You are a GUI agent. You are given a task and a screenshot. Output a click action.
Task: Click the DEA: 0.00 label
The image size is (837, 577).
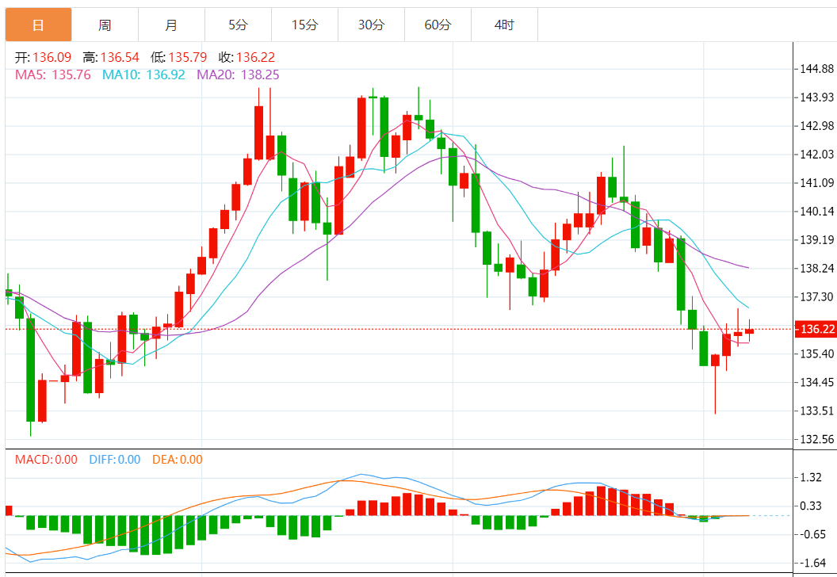tap(178, 460)
